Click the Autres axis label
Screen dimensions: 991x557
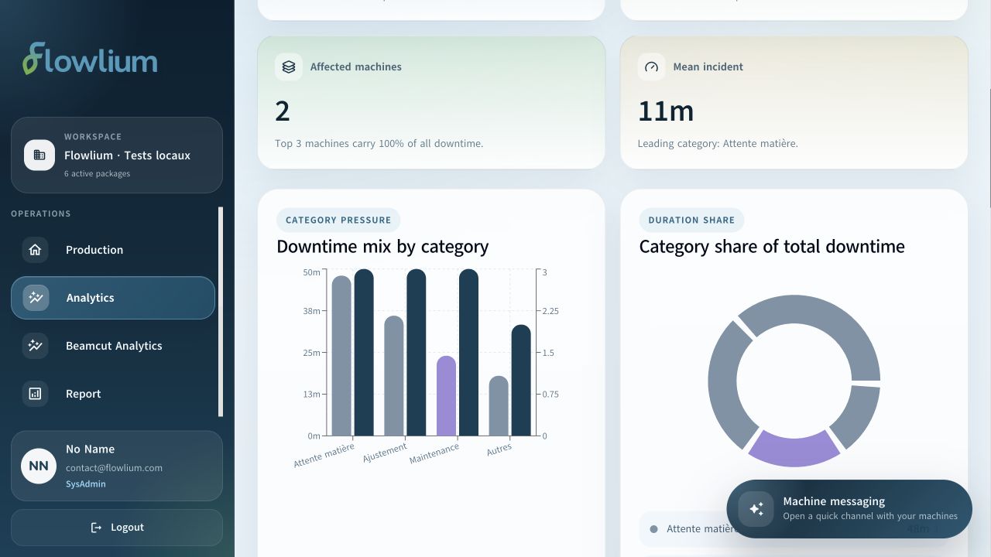click(x=499, y=449)
